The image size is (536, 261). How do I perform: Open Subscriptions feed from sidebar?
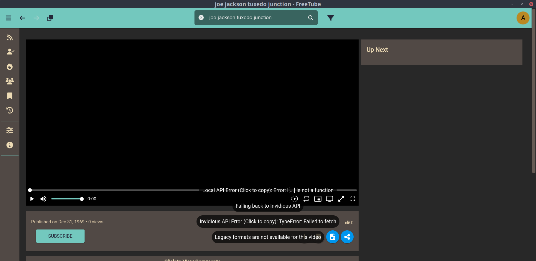tap(10, 37)
